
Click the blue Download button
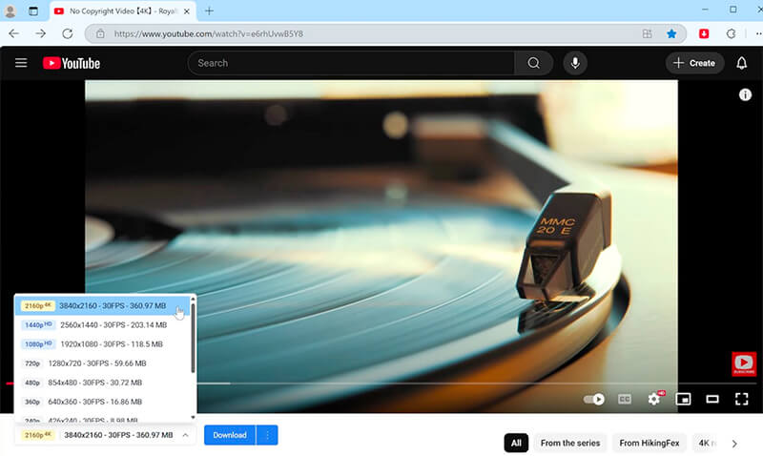(x=230, y=435)
